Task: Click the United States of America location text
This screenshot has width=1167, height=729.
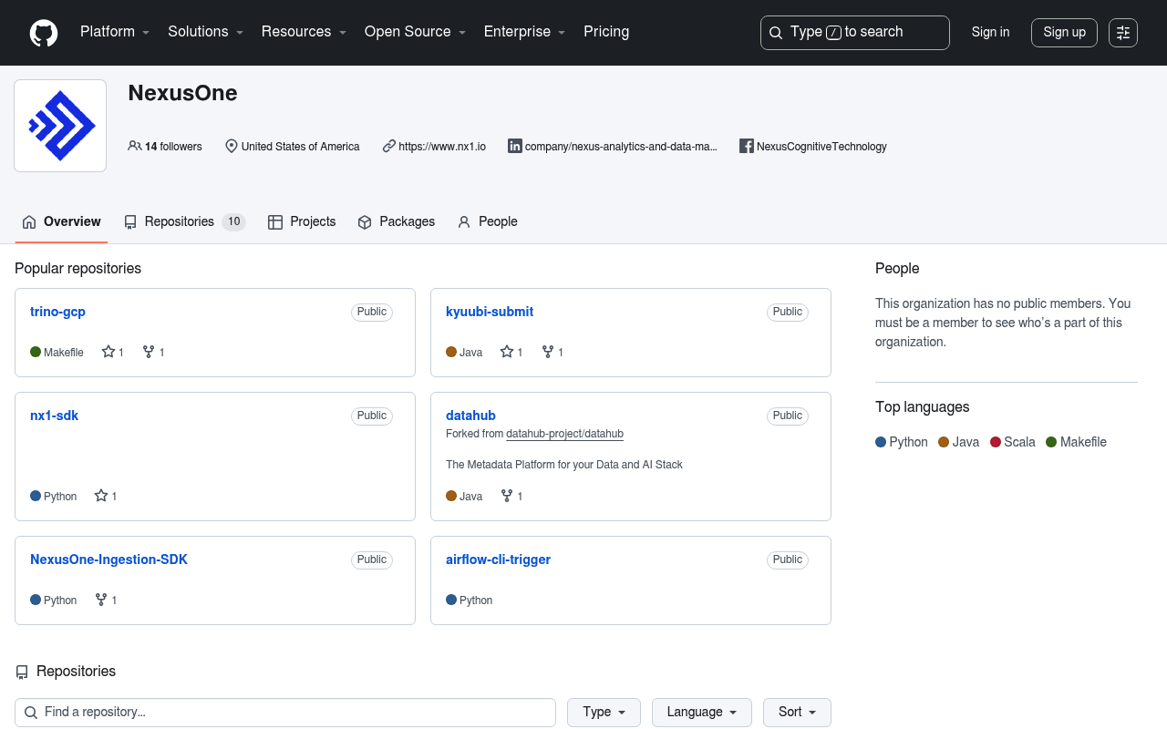Action: click(300, 146)
